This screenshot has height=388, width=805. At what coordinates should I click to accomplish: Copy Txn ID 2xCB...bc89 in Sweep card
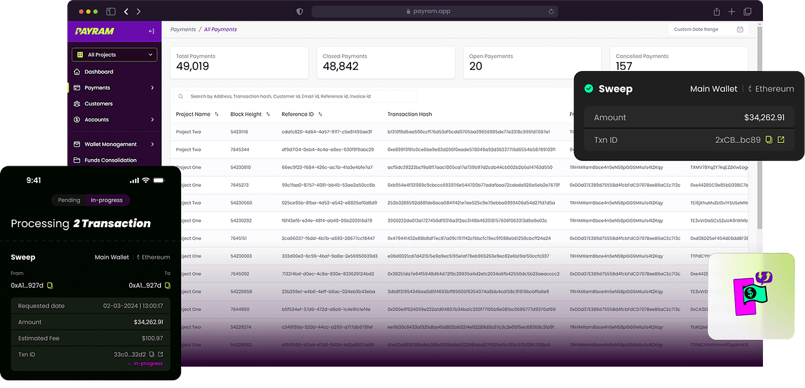[769, 140]
